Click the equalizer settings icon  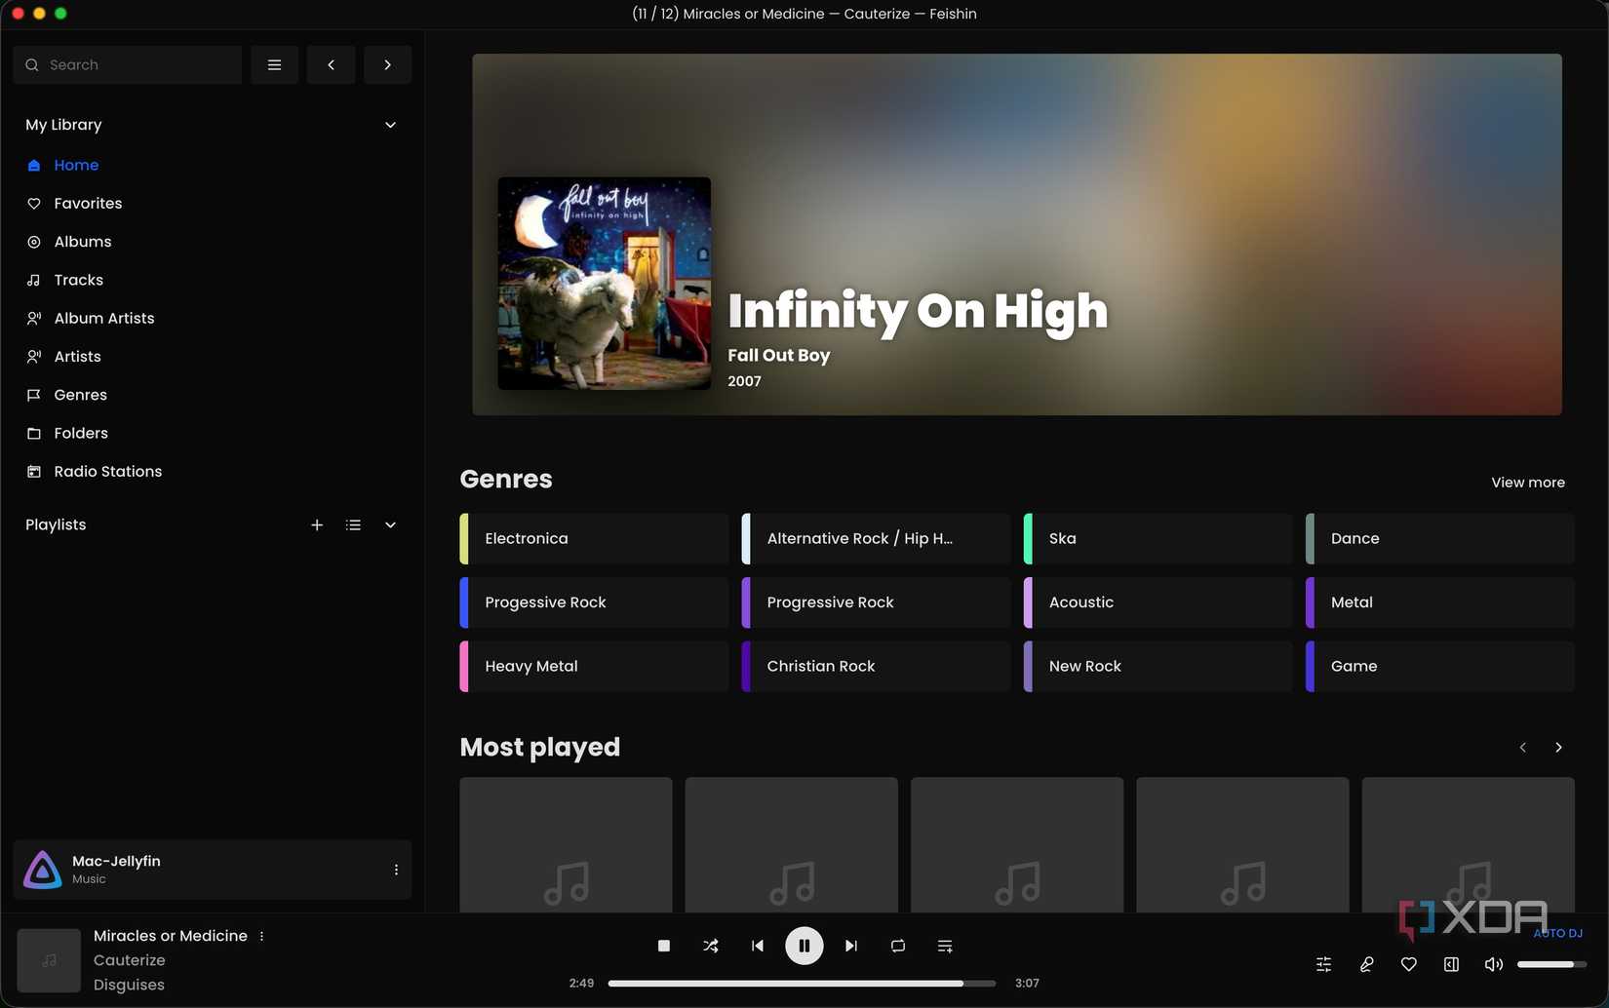point(1323,964)
